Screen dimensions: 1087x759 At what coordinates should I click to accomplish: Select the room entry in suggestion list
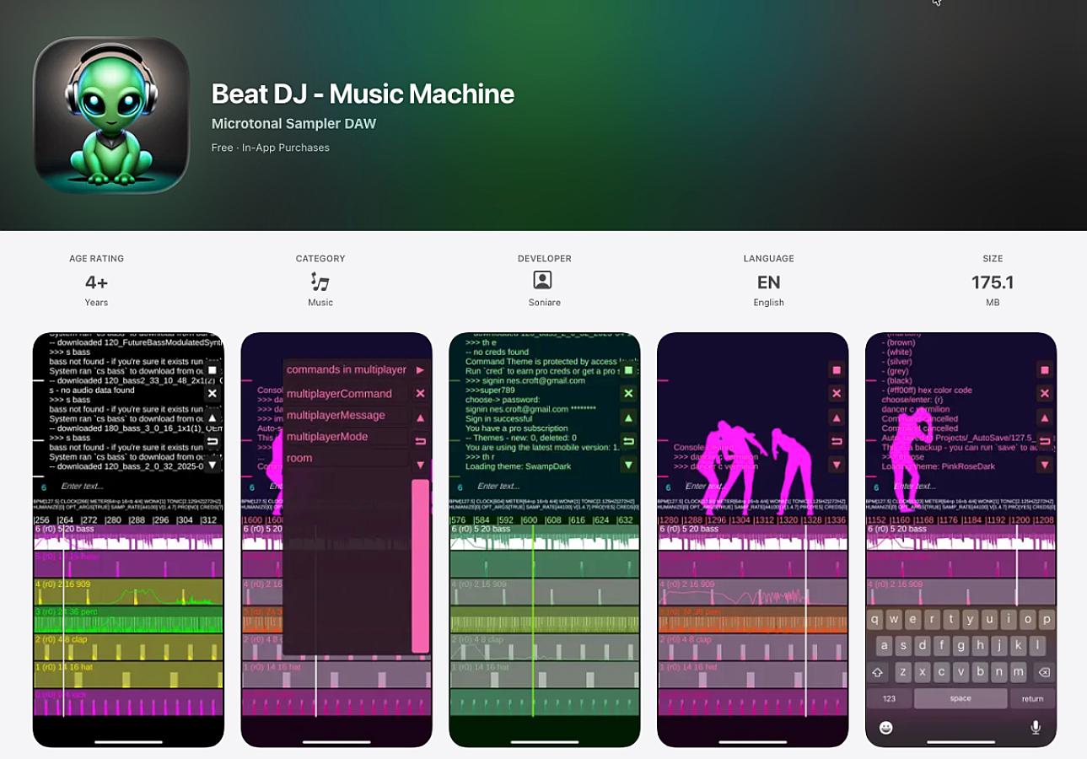345,458
